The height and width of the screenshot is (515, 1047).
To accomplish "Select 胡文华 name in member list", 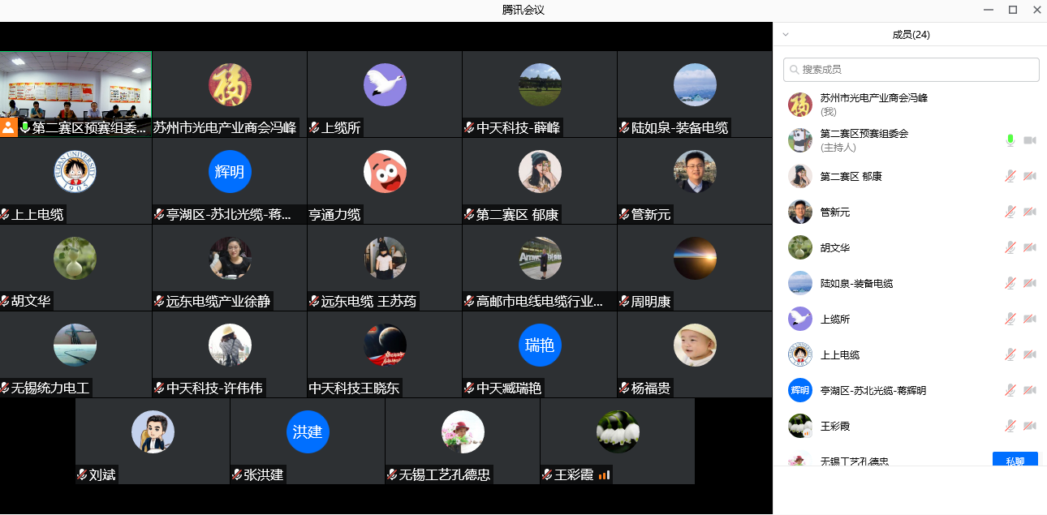I will click(x=835, y=247).
